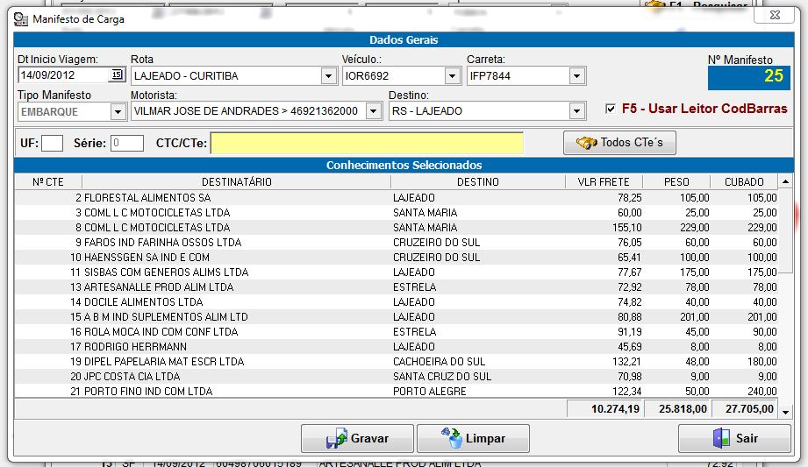
Task: Expand the Carreta dropdown
Action: click(576, 76)
